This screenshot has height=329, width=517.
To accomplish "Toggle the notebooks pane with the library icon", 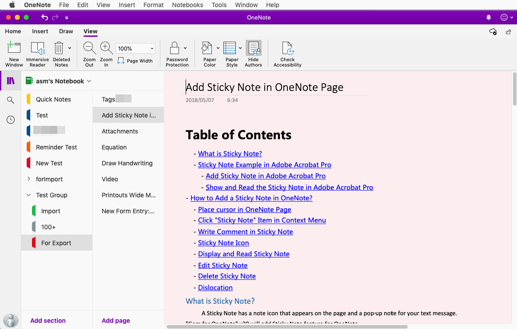I will coord(10,81).
